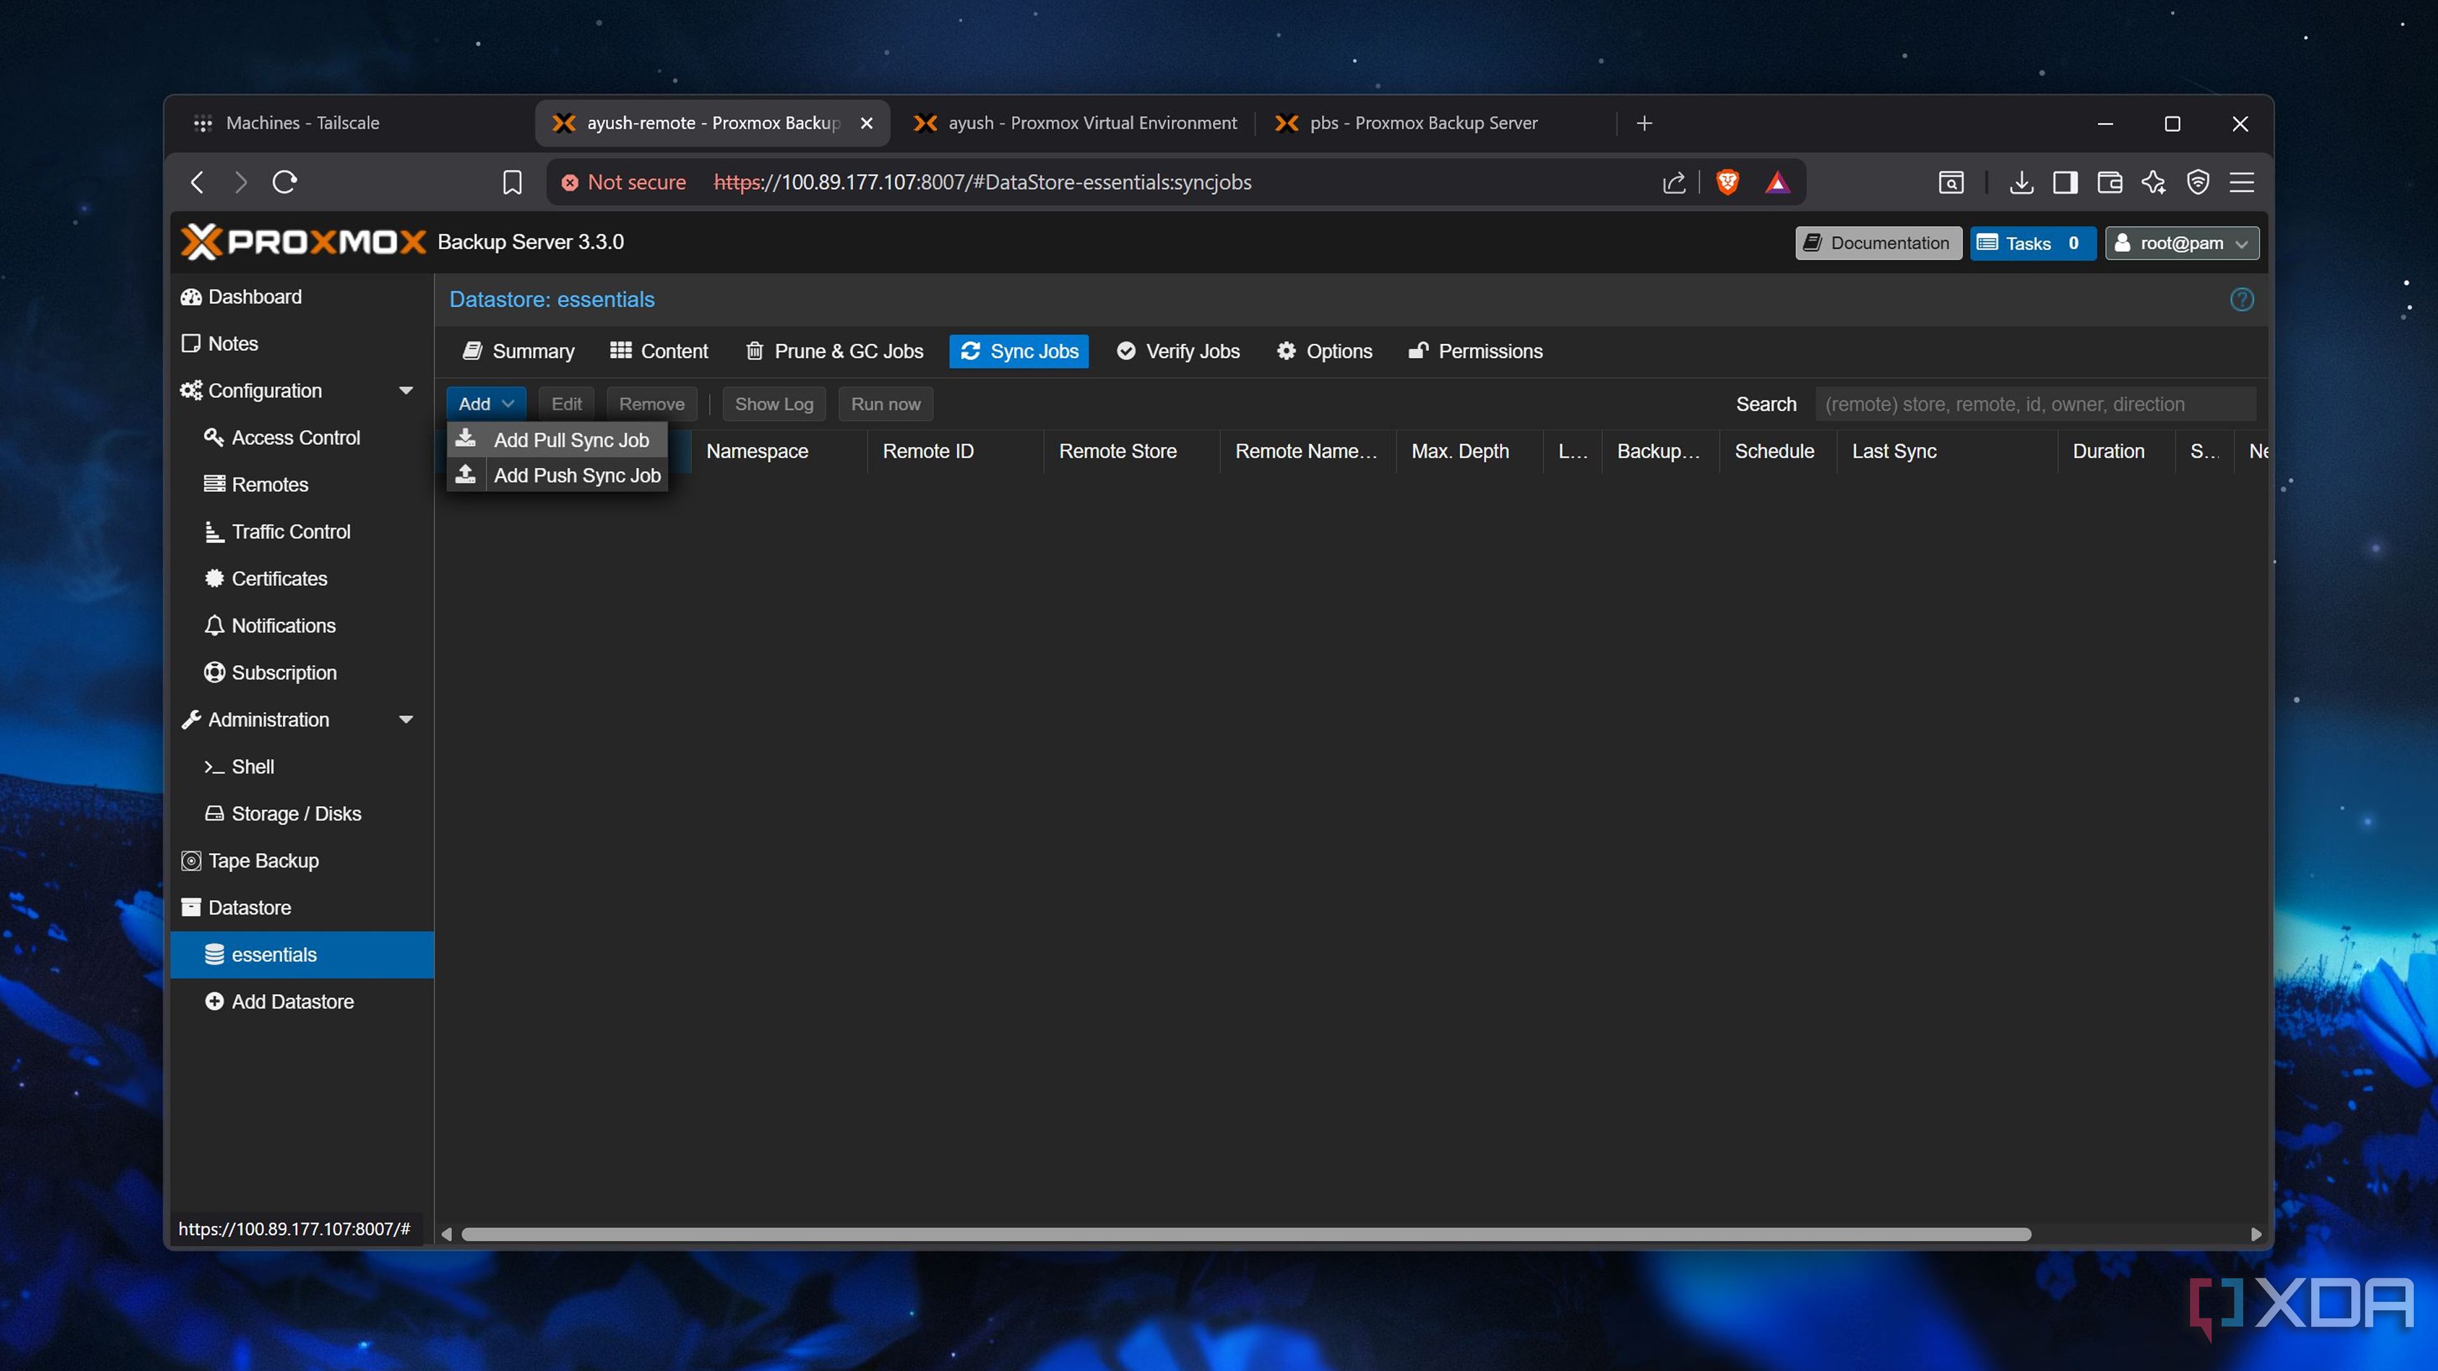The height and width of the screenshot is (1371, 2438).
Task: Click Add Datastore in sidebar
Action: click(302, 1002)
